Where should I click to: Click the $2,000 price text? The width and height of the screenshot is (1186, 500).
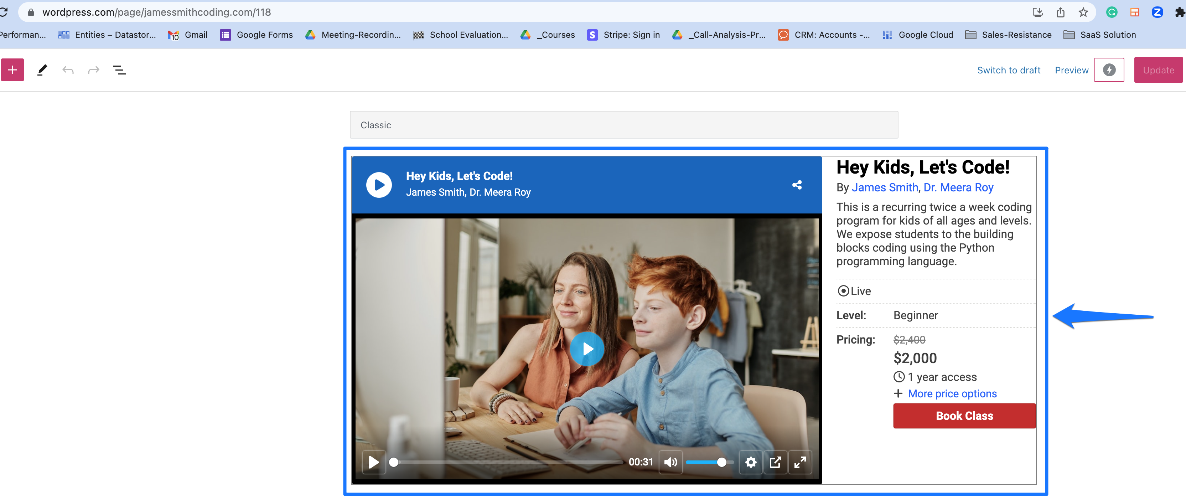(x=915, y=358)
